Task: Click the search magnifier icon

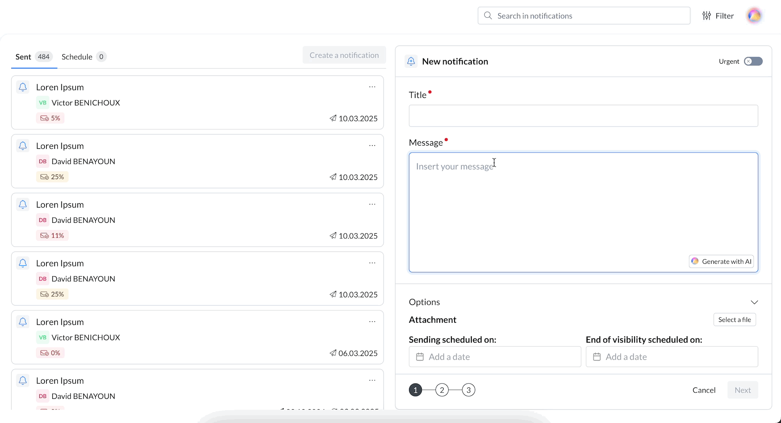Action: [488, 16]
